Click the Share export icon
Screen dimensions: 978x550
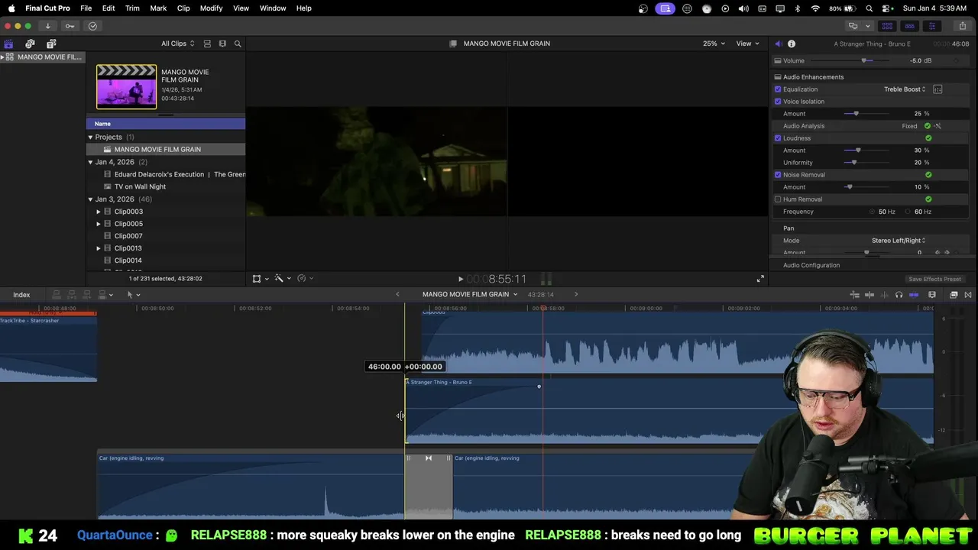coord(962,26)
